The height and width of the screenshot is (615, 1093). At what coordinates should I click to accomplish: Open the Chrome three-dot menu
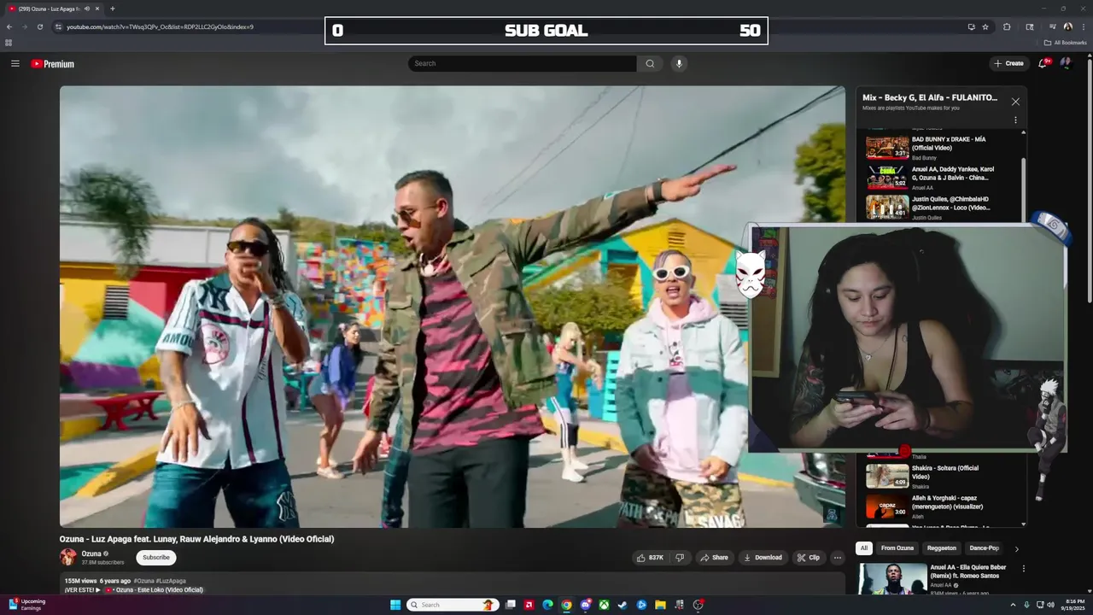pos(1083,26)
